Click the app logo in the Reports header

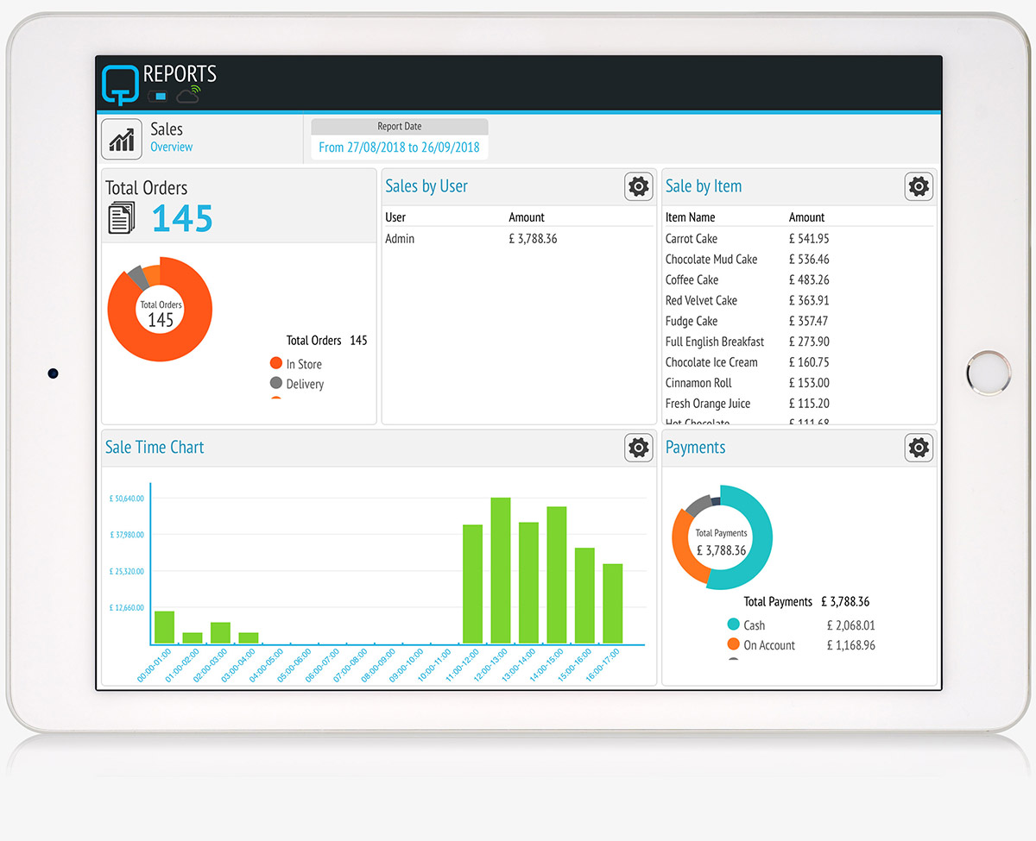pyautogui.click(x=120, y=85)
